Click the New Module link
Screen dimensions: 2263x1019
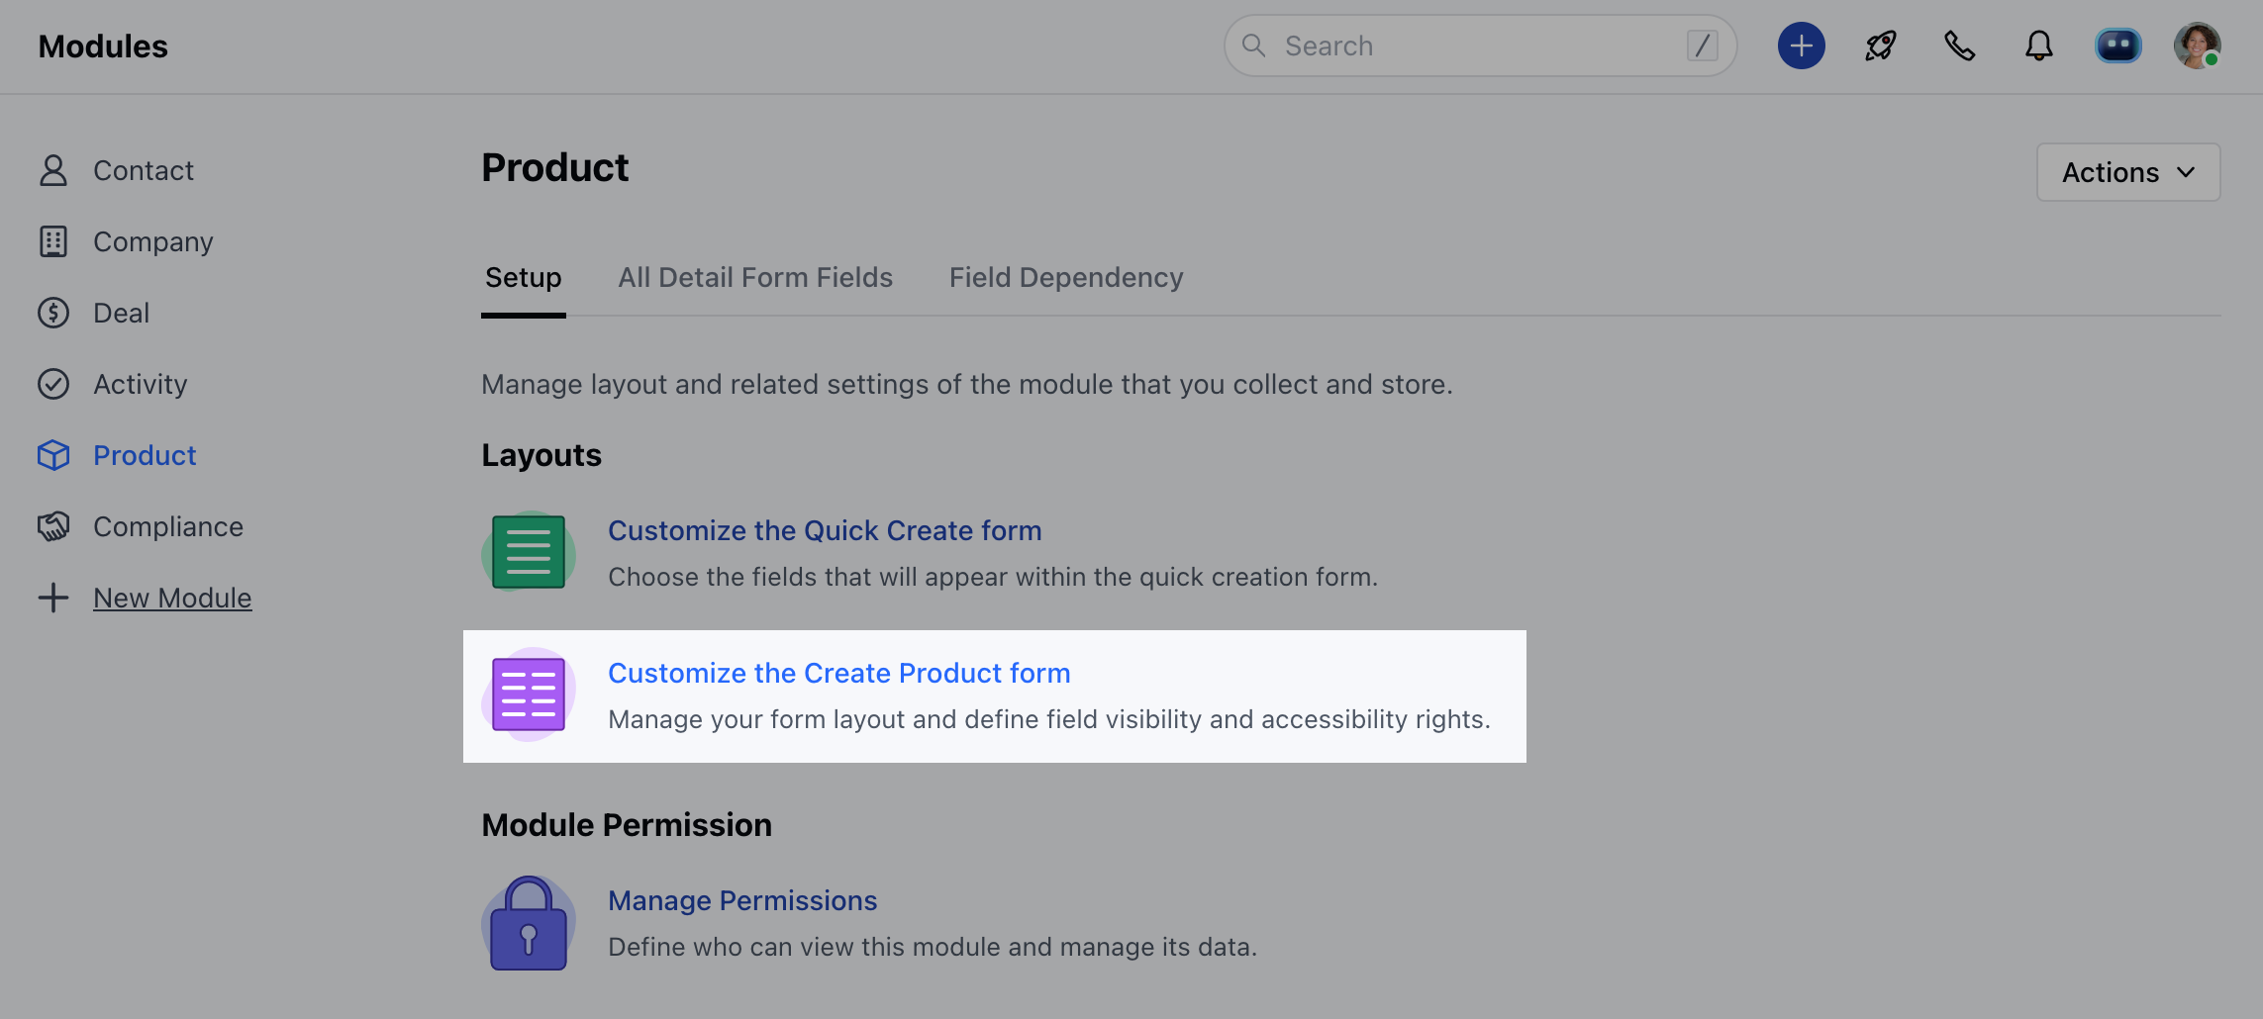[x=172, y=598]
